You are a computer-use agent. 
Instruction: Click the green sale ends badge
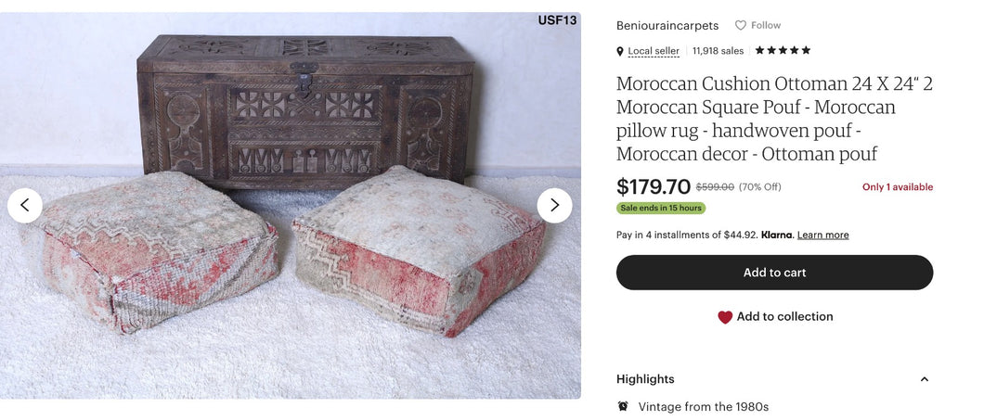click(x=661, y=208)
